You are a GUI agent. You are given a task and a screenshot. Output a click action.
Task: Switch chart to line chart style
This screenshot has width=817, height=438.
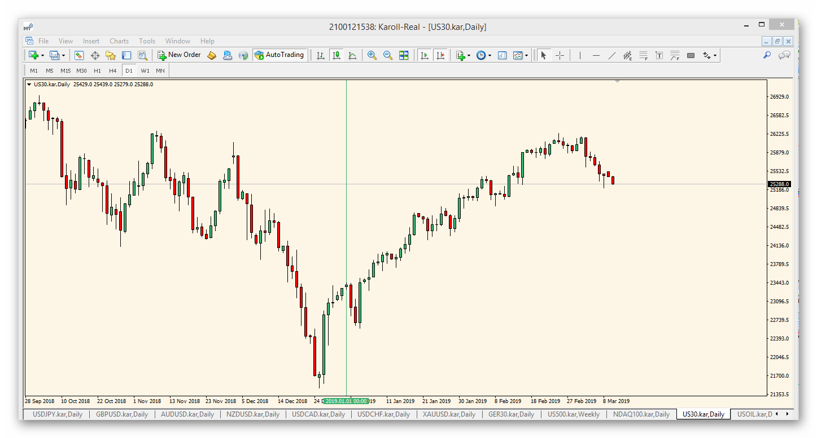[x=352, y=55]
